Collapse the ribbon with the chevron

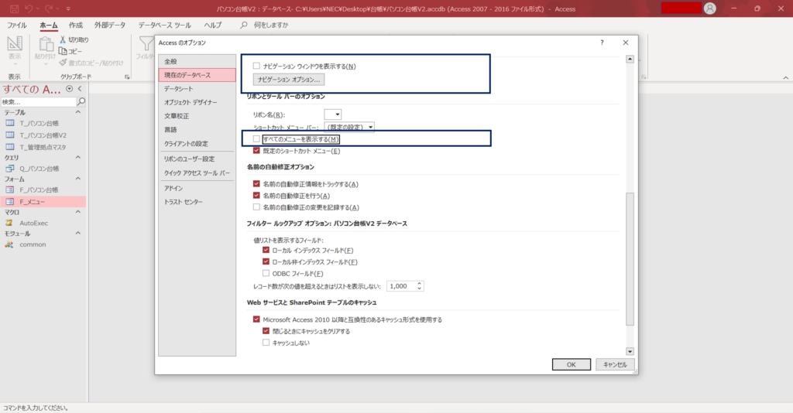(x=786, y=78)
